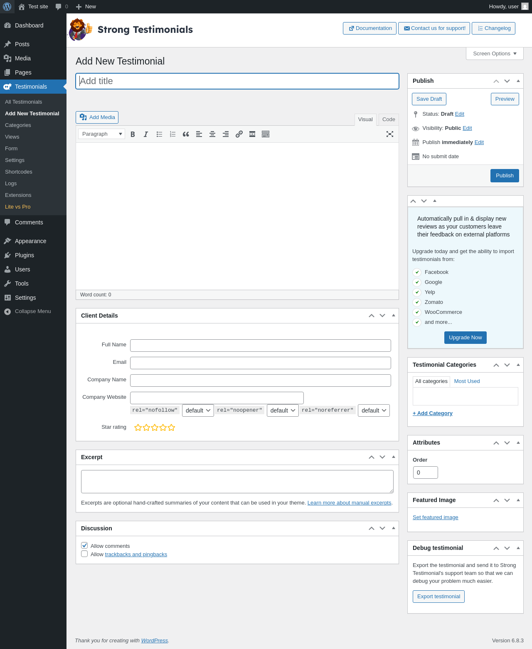Image resolution: width=532 pixels, height=649 pixels.
Task: Enable distraction-free fullscreen mode
Action: (x=390, y=134)
